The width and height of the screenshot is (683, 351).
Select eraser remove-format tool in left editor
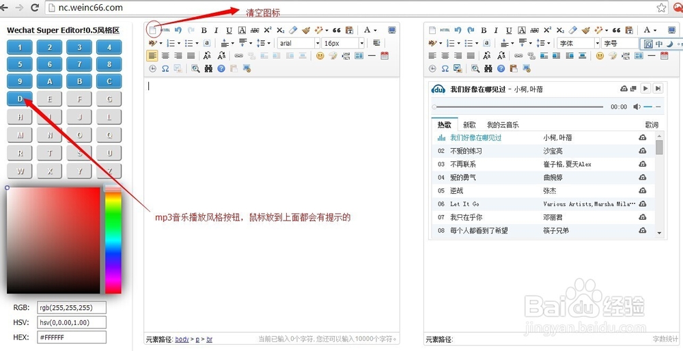[293, 30]
